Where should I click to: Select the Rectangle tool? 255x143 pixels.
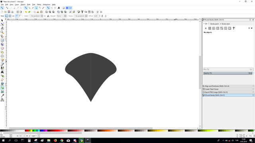pos(2,40)
